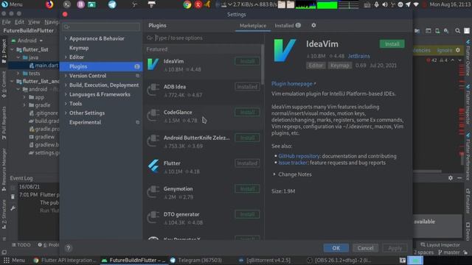Open the GitHub repository link

tap(299, 156)
